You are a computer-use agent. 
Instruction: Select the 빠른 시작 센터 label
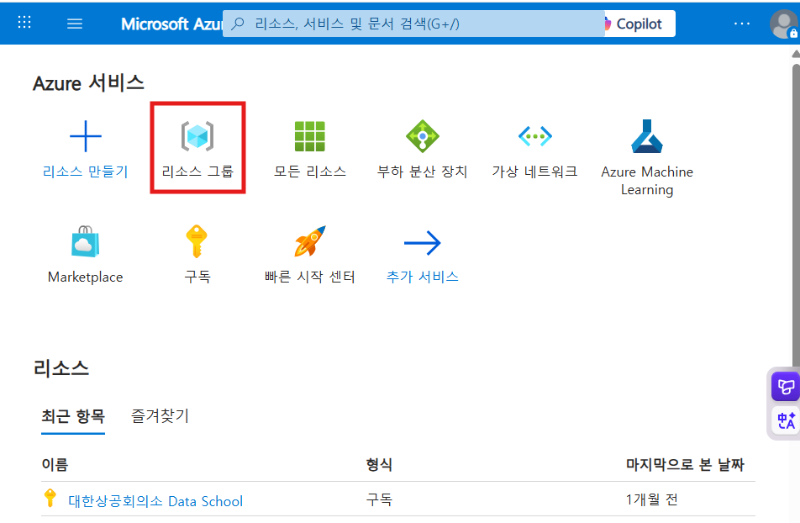(x=310, y=277)
